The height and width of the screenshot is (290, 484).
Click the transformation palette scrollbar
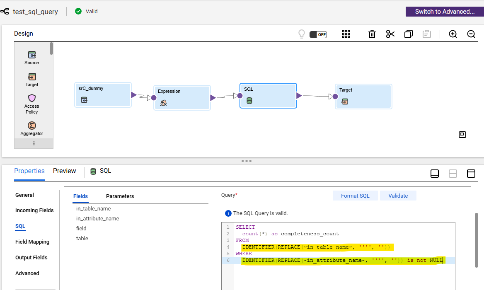tap(51, 49)
